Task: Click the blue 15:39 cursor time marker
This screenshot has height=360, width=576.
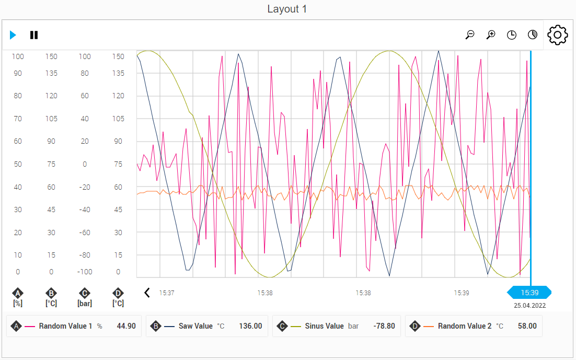Action: click(529, 293)
